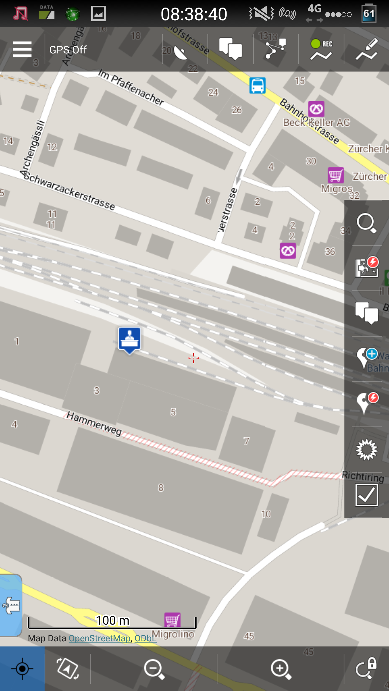Expand the left slide-out panel handle

click(x=11, y=605)
